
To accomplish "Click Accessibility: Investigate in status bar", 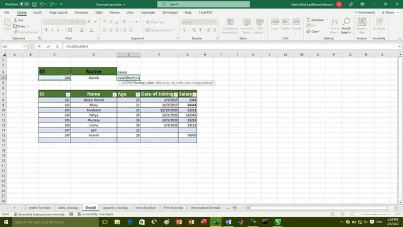I will tap(95, 214).
